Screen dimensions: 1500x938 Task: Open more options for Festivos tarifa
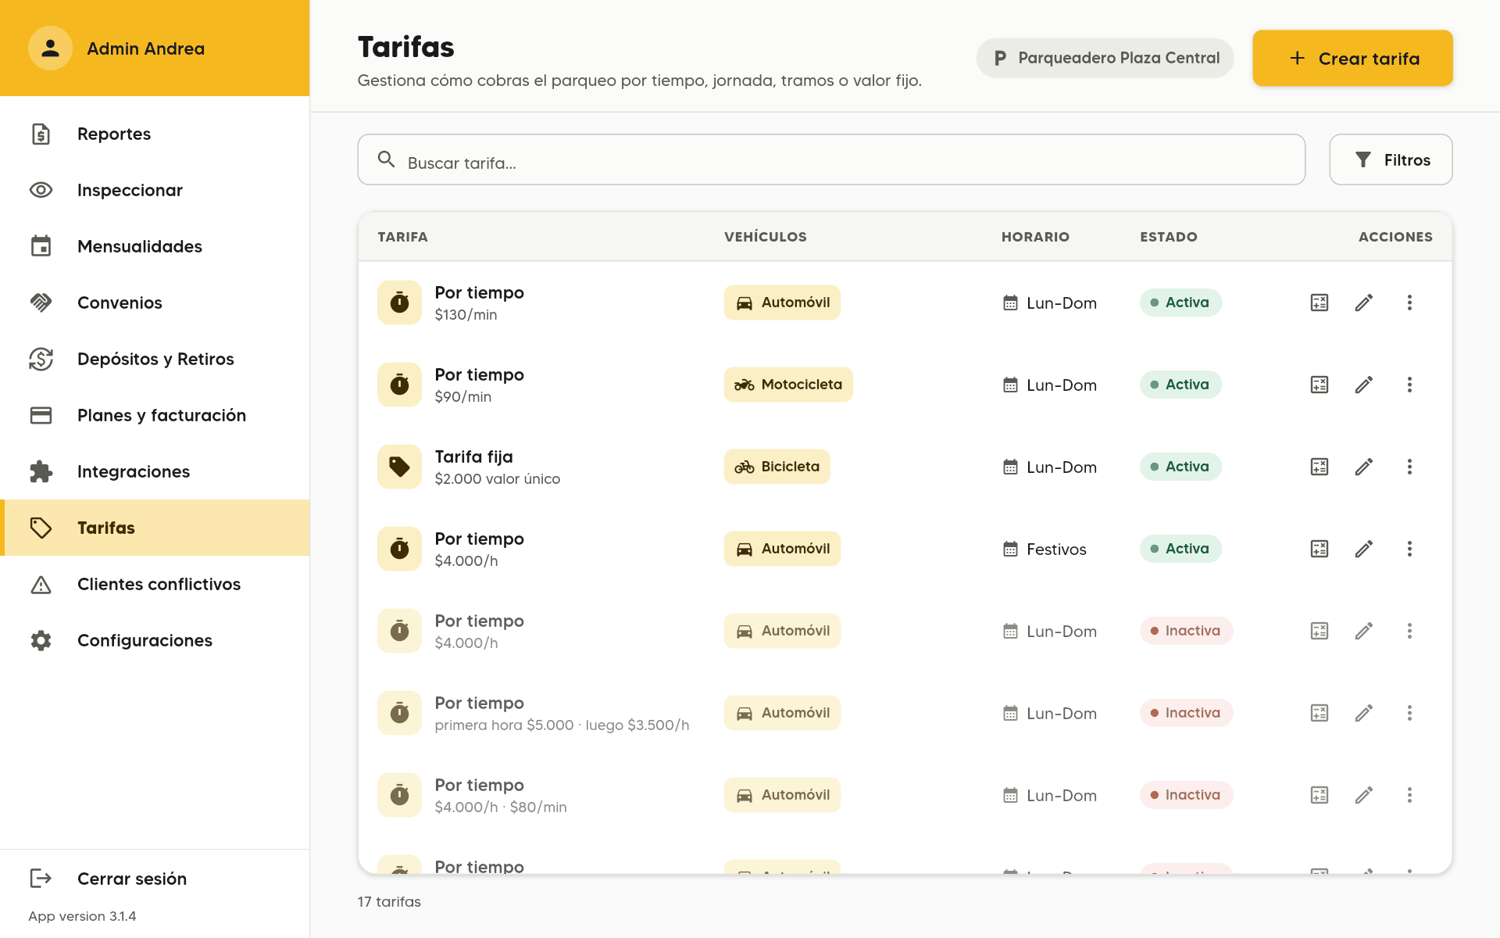pos(1409,549)
